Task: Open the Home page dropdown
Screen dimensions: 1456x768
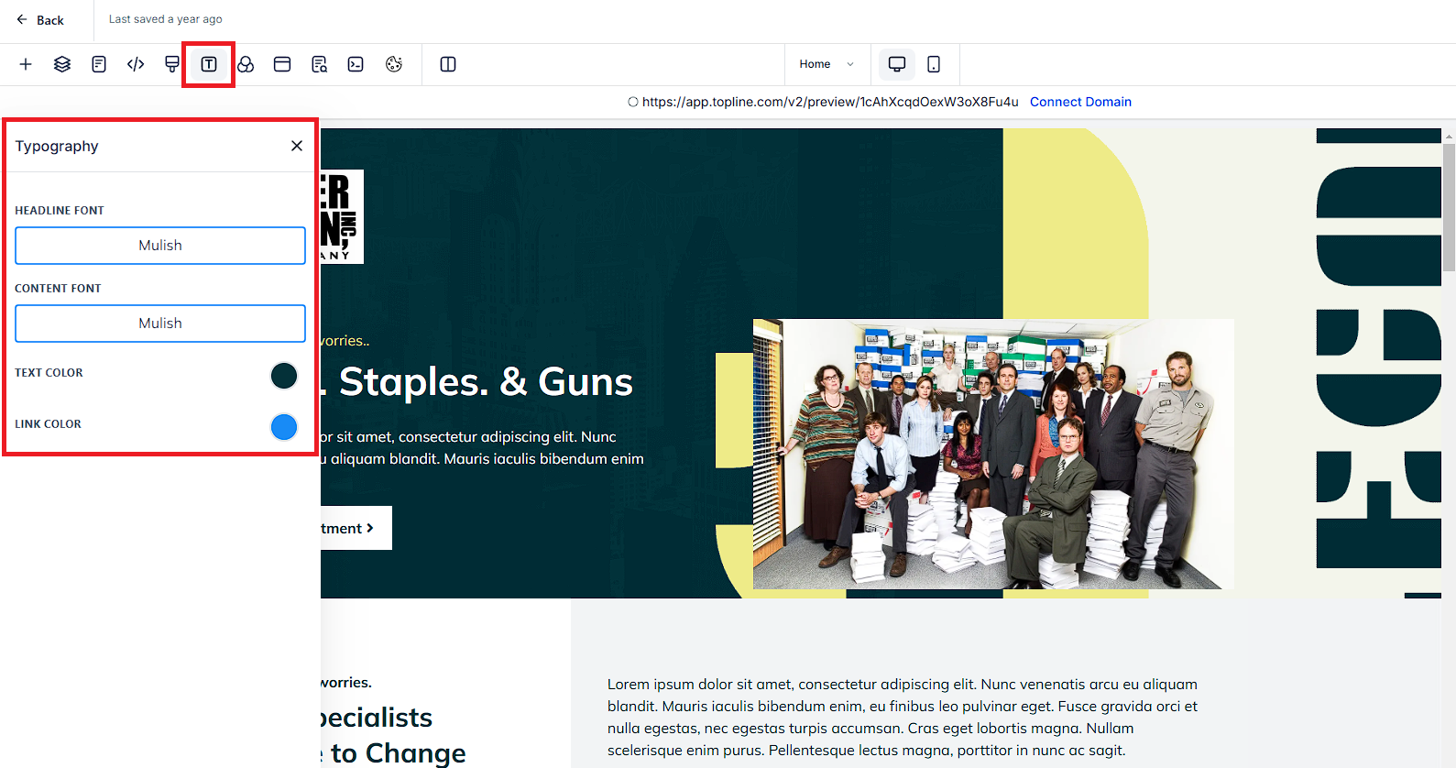Action: click(827, 64)
